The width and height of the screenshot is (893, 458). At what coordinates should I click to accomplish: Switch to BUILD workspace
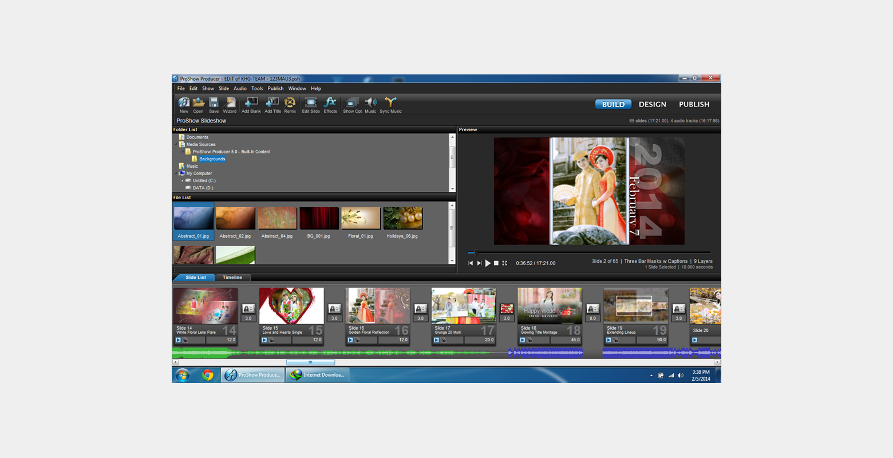click(613, 104)
